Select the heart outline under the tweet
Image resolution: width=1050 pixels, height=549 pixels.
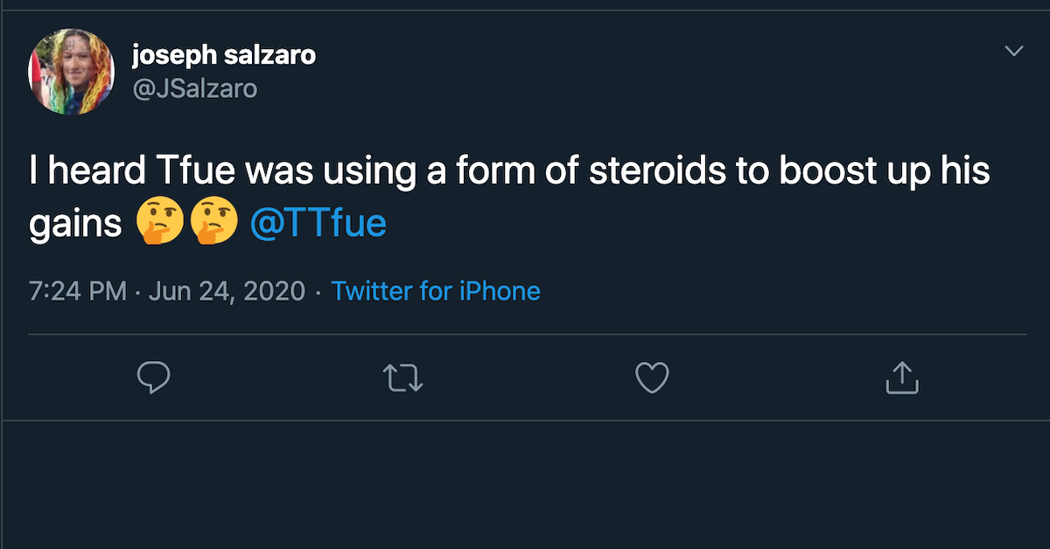click(x=652, y=378)
